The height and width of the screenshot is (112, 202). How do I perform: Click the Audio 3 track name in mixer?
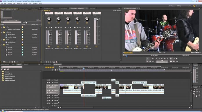(68, 13)
